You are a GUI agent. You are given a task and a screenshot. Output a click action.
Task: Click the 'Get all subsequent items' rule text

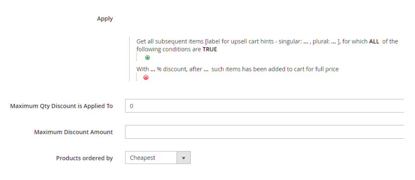coord(170,42)
